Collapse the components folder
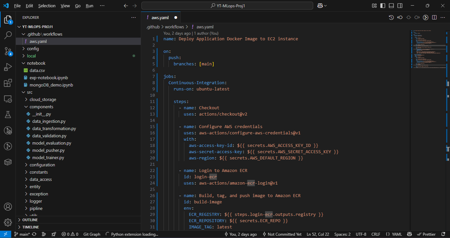Image resolution: width=450 pixels, height=238 pixels. pyautogui.click(x=41, y=107)
